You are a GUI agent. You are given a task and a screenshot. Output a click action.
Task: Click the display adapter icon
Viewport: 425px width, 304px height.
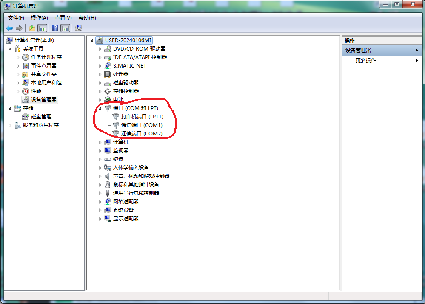(x=108, y=219)
